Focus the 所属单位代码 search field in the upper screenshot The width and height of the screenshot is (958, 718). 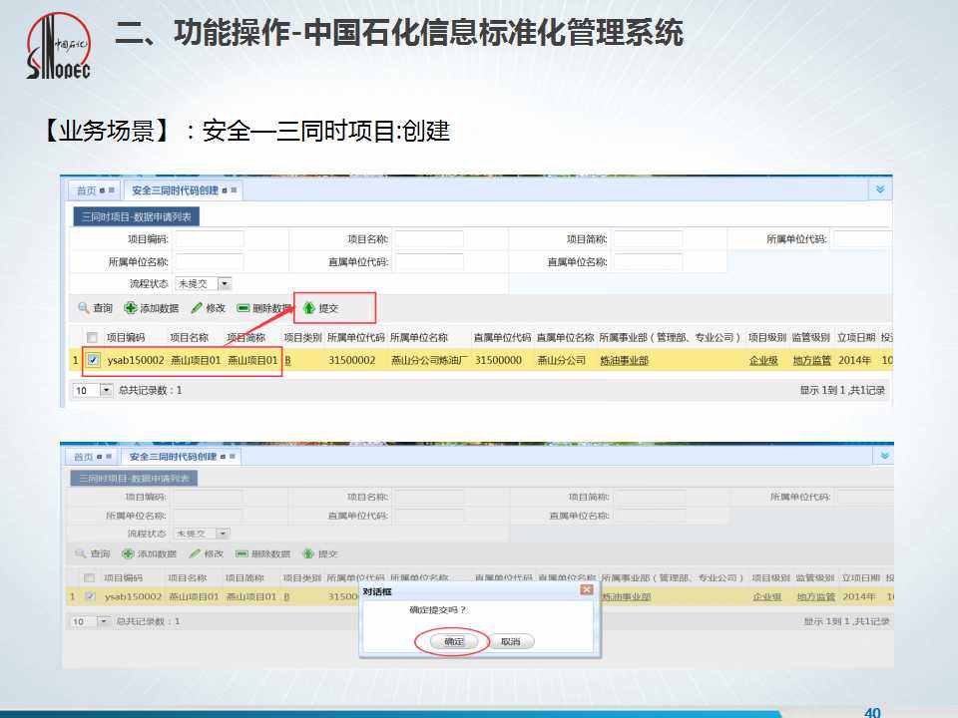pyautogui.click(x=862, y=239)
